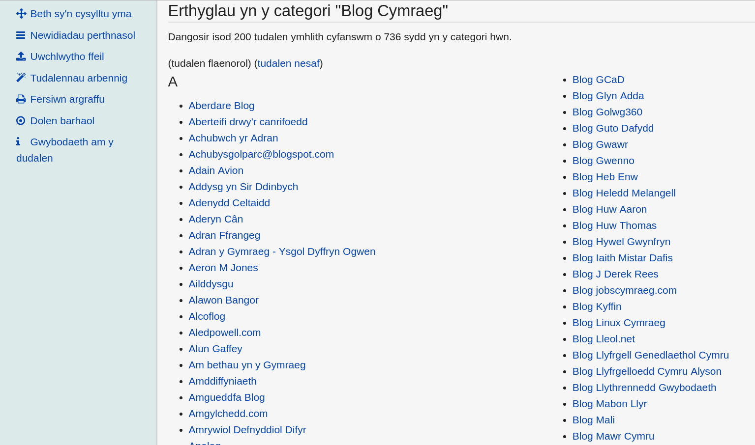The height and width of the screenshot is (445, 755).
Task: Open Tudalennau arbennig link
Action: coord(79,78)
